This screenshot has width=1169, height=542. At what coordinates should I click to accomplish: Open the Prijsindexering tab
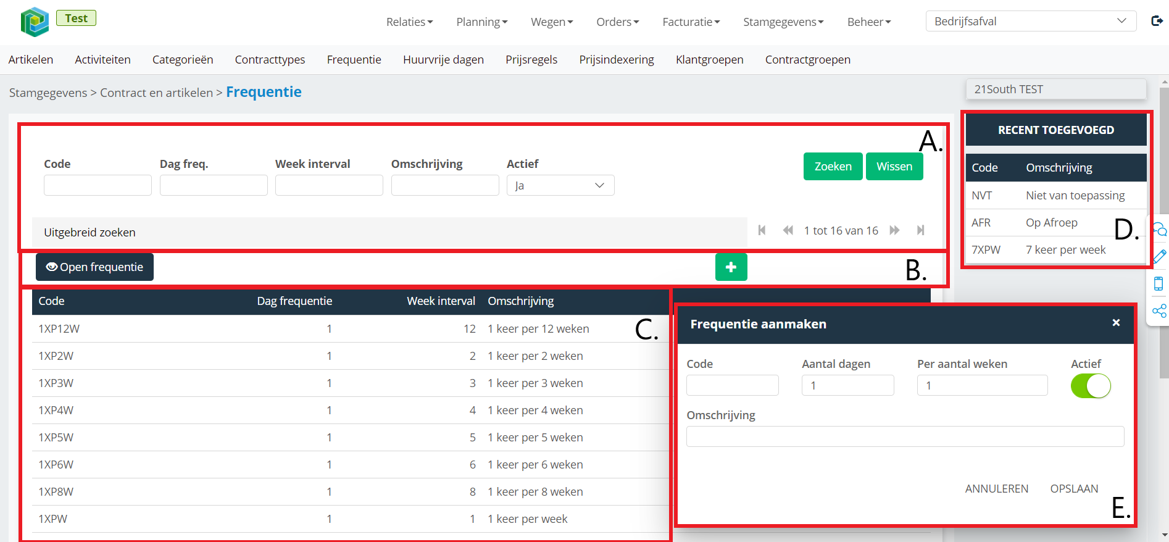click(x=617, y=60)
